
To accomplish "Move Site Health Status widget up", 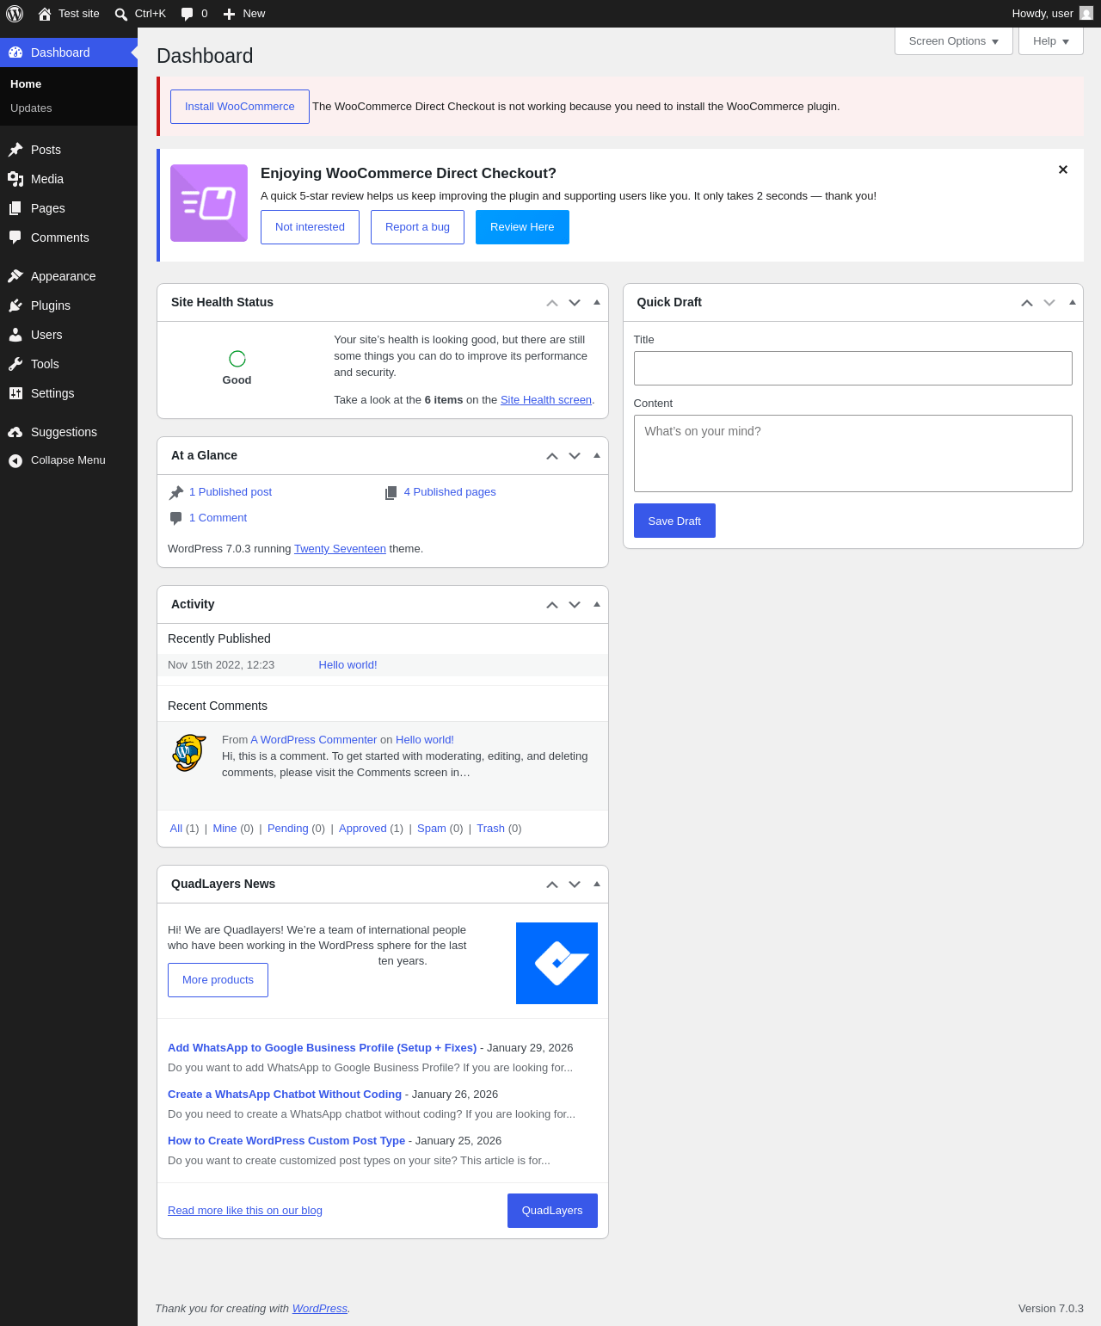I will (x=552, y=303).
